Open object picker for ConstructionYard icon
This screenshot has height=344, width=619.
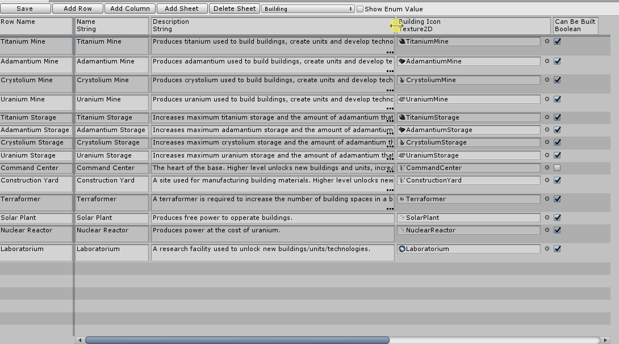click(547, 180)
